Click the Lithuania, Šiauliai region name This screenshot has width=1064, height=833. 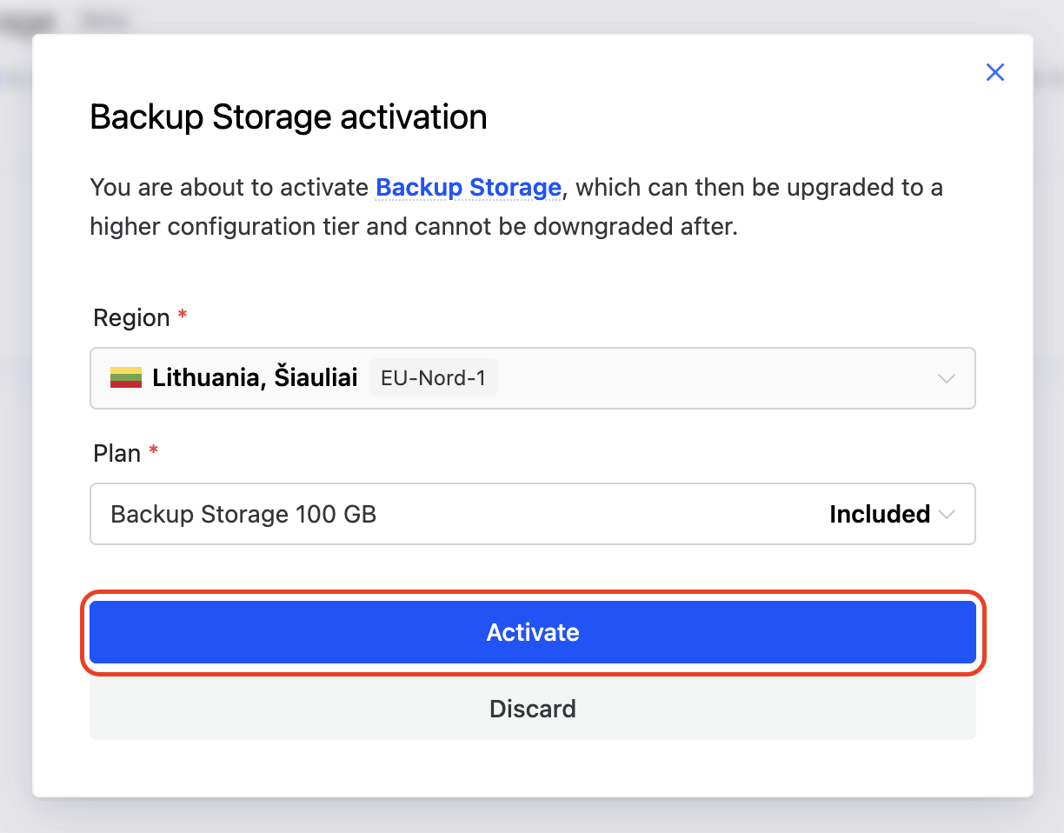pyautogui.click(x=255, y=377)
